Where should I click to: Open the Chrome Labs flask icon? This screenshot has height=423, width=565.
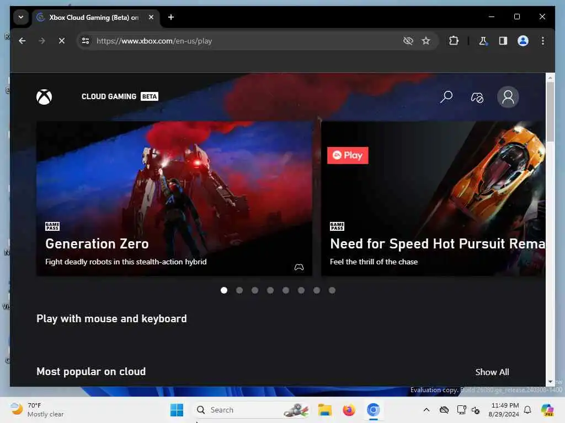tap(483, 41)
